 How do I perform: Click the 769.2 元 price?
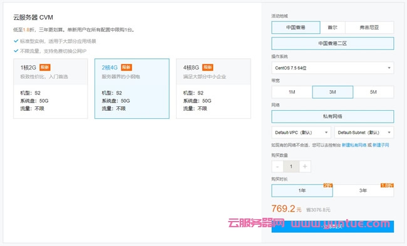286,208
